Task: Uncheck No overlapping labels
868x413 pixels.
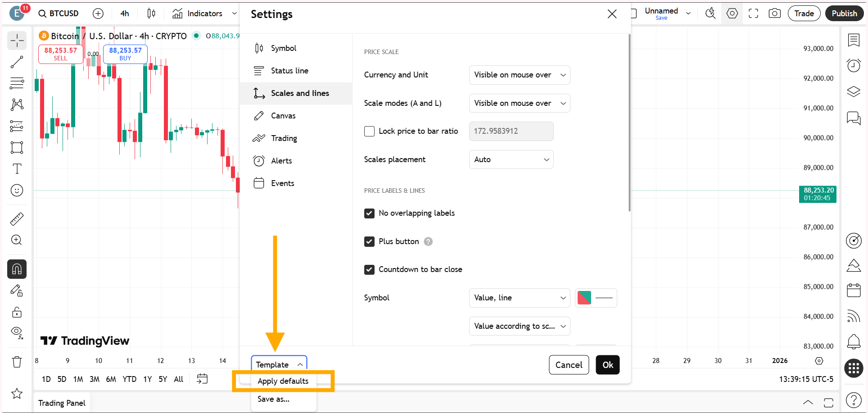Action: [369, 213]
